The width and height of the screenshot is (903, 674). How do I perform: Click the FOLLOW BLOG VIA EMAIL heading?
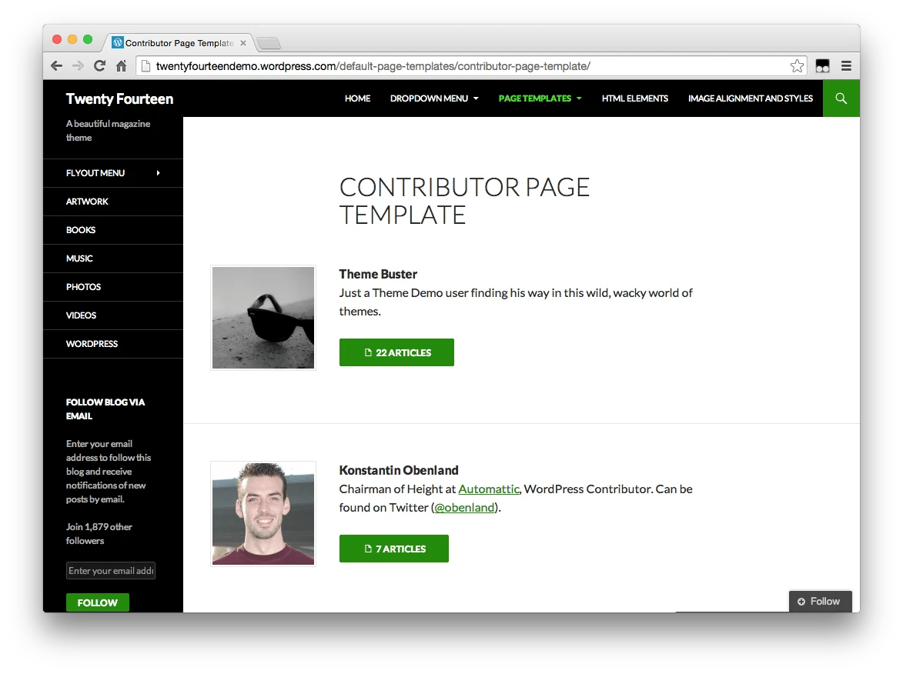click(x=105, y=409)
